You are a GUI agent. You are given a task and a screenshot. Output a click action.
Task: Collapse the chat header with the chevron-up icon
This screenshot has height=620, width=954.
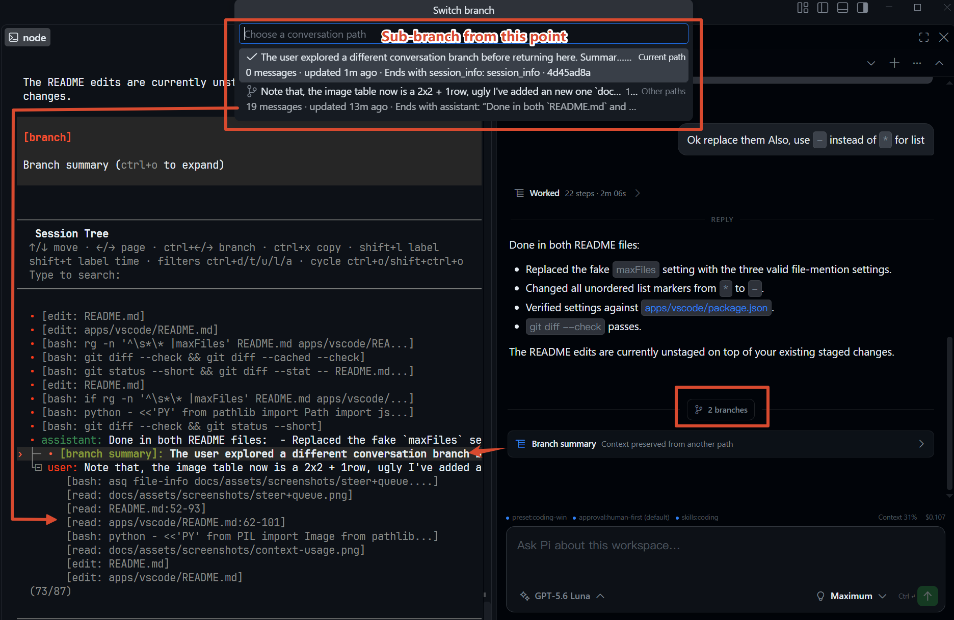[x=939, y=63]
